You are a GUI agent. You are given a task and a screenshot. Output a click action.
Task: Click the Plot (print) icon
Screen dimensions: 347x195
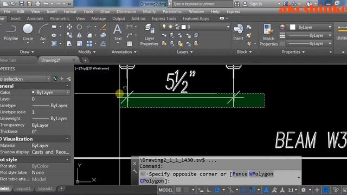pyautogui.click(x=38, y=4)
